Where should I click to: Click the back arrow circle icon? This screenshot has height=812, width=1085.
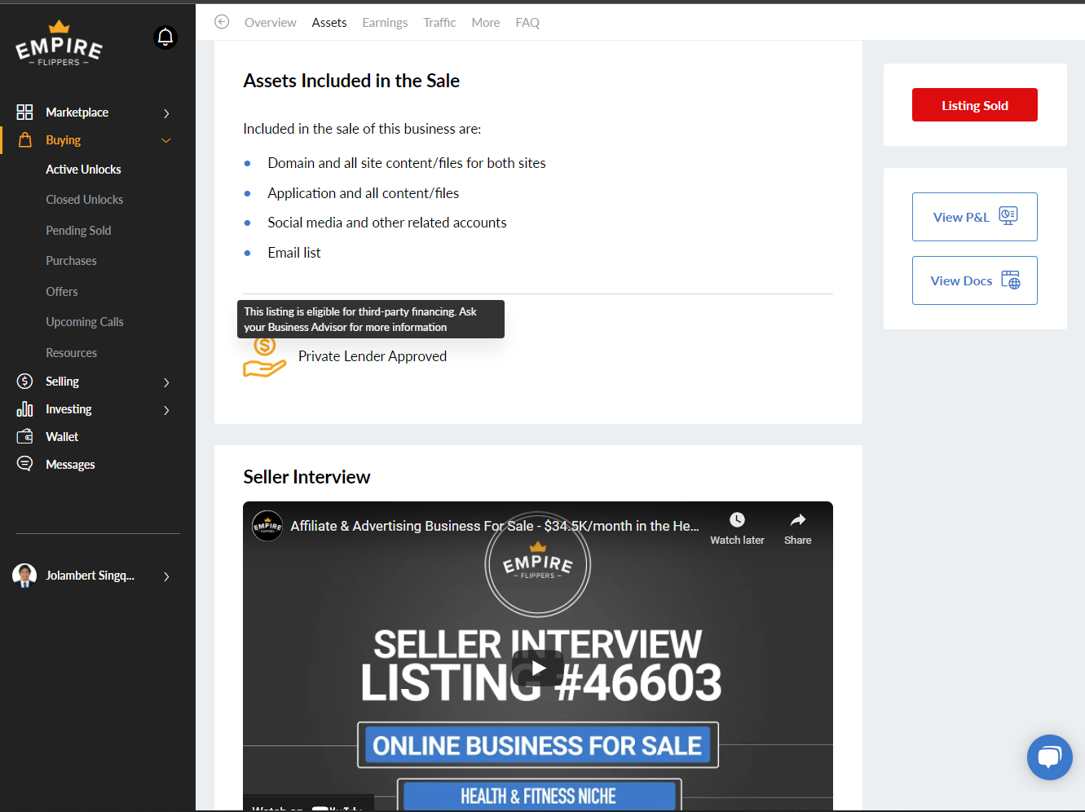coord(222,22)
